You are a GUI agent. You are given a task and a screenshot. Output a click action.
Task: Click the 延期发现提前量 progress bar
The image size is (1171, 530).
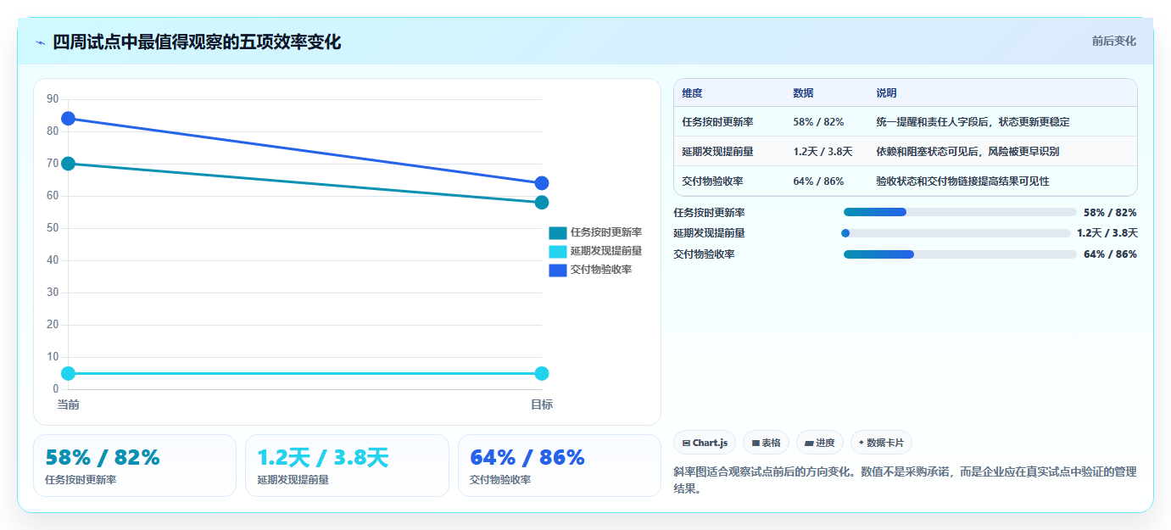point(956,233)
